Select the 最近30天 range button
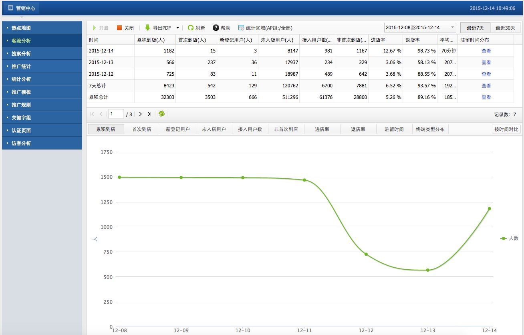 coord(505,28)
